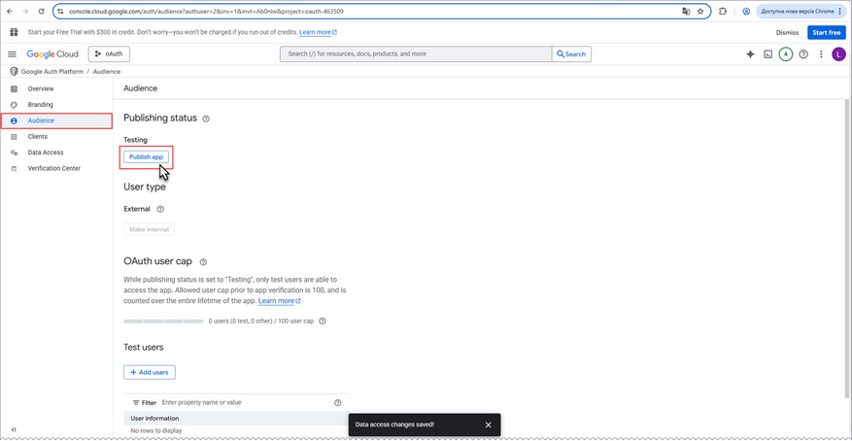Click the Google Cloud logo

tap(52, 54)
